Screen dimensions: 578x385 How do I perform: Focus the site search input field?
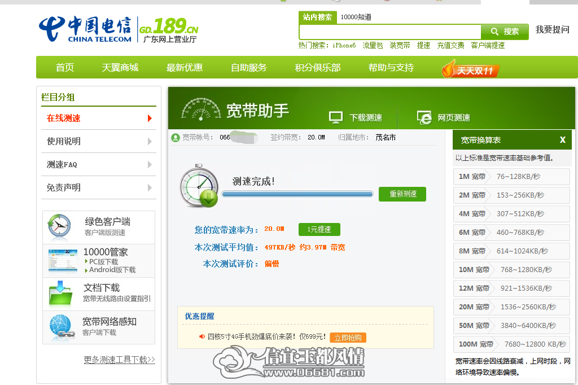pyautogui.click(x=391, y=32)
